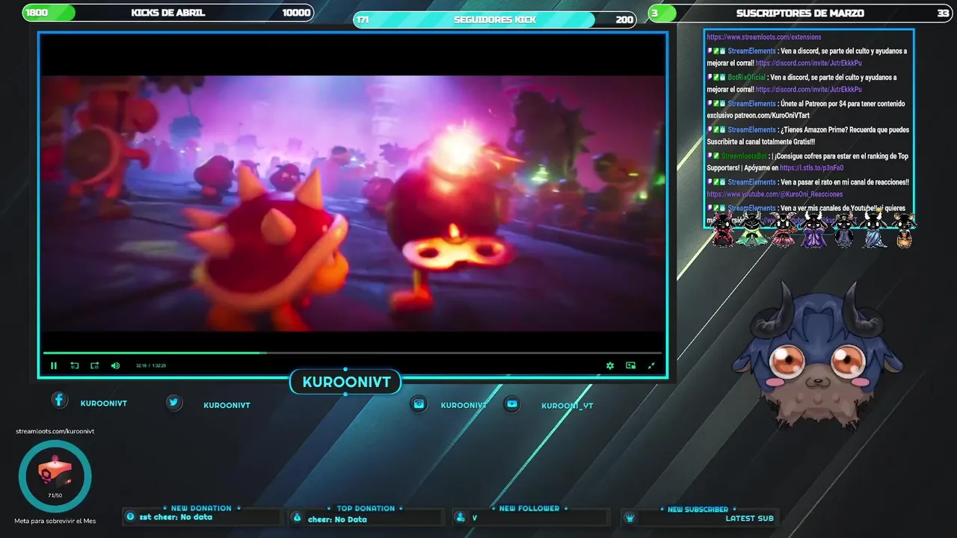Click the Twitter bird icon
Image resolution: width=957 pixels, height=538 pixels.
click(x=174, y=402)
